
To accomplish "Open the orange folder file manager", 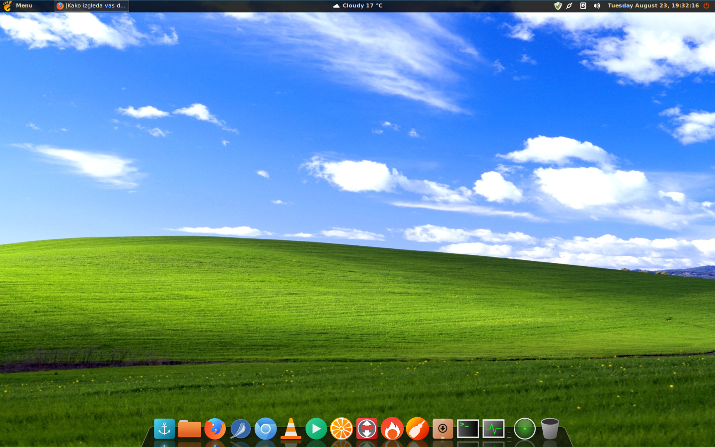I will click(x=190, y=429).
